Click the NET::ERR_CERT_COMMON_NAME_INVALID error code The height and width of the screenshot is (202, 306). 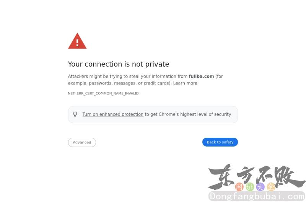[x=103, y=93]
